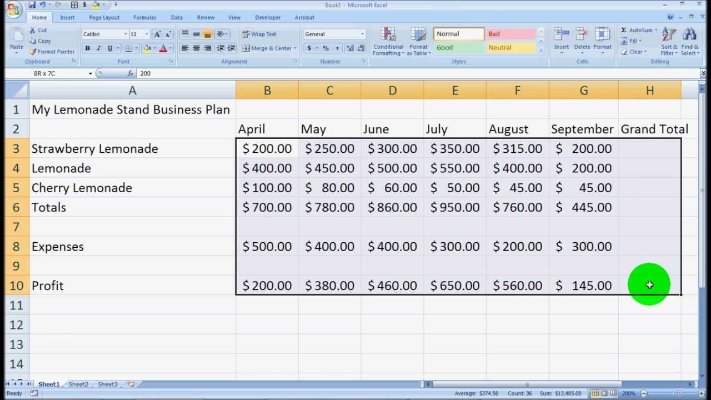Select row 10 header
This screenshot has width=711, height=400.
click(17, 286)
